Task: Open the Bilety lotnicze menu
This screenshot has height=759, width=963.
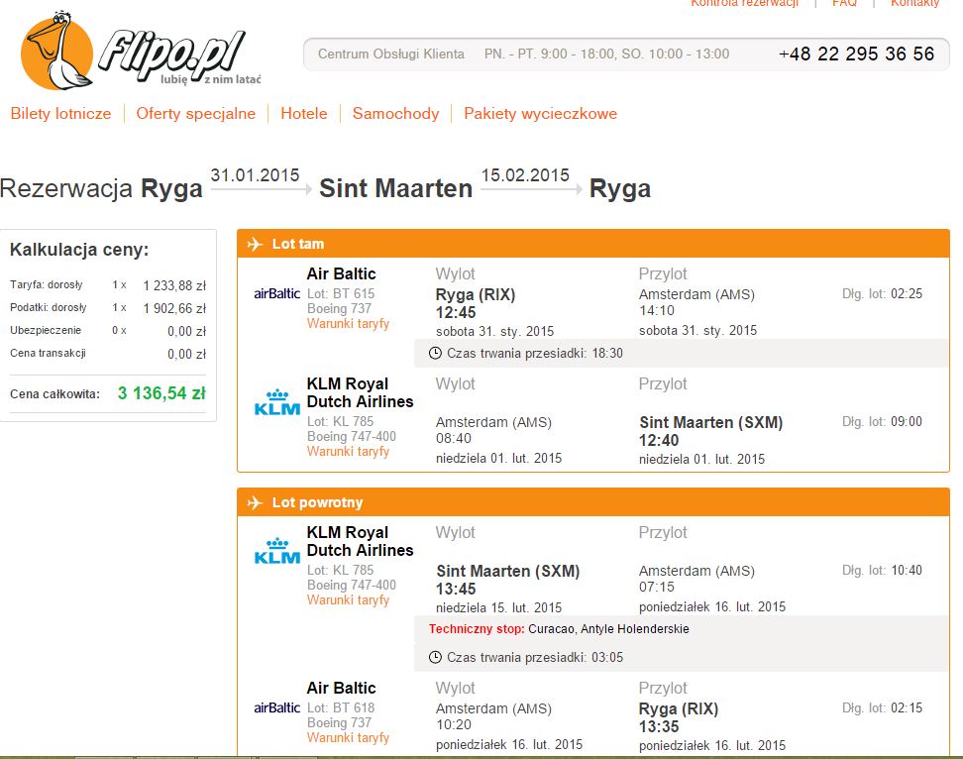Action: [60, 114]
